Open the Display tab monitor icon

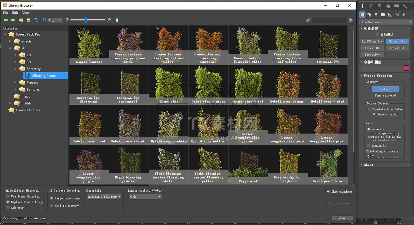[396, 6]
